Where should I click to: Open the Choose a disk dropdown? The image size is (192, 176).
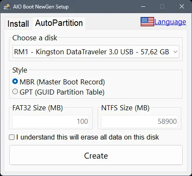coord(96,52)
